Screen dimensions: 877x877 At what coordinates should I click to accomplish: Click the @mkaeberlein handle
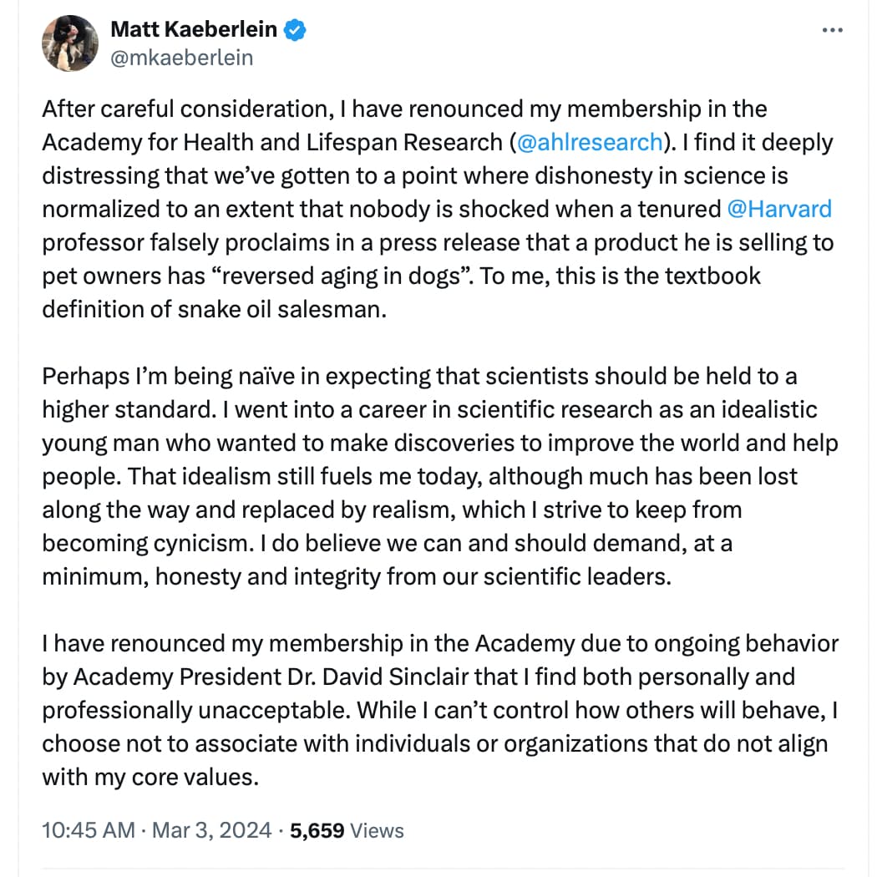coord(182,58)
